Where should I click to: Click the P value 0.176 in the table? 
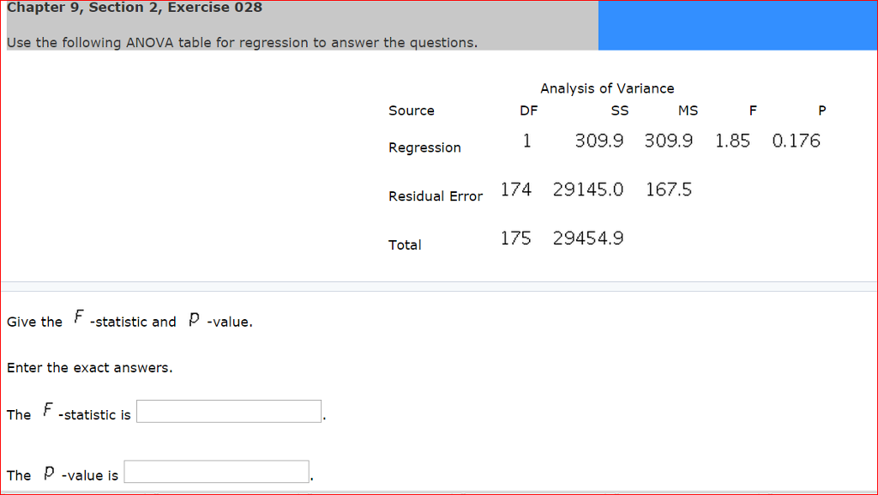(796, 141)
